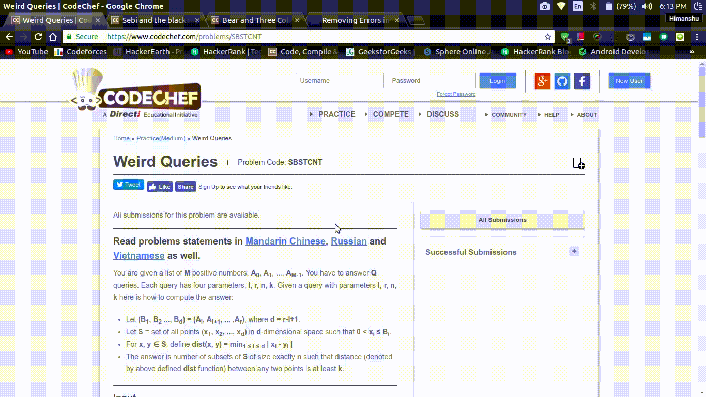Sign in with the GitHub icon
The width and height of the screenshot is (706, 397).
[x=562, y=81]
